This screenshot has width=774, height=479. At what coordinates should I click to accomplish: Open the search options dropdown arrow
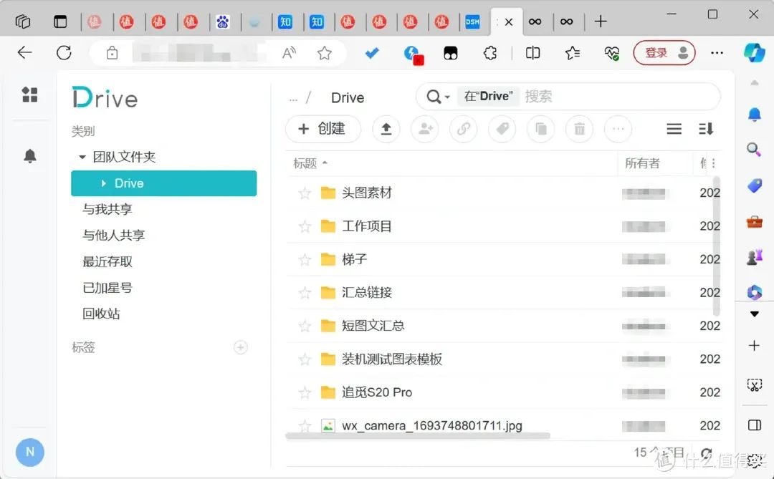click(447, 97)
